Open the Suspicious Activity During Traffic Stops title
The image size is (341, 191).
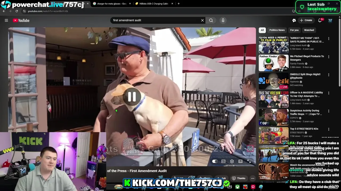(x=306, y=112)
